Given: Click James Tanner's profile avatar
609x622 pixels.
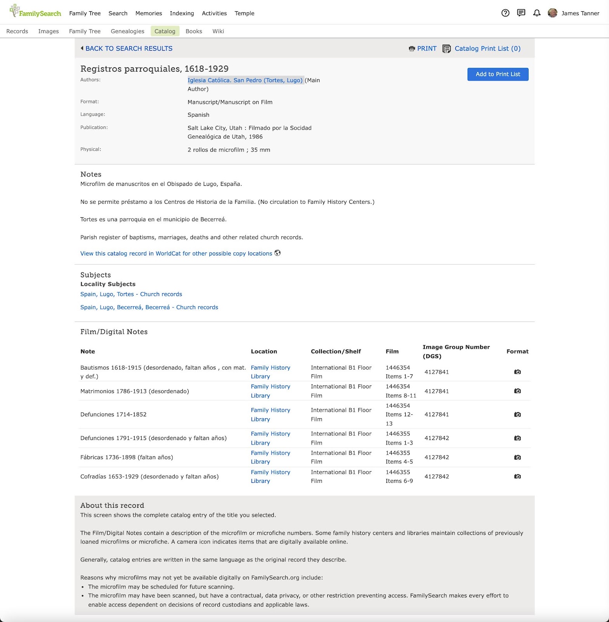Looking at the screenshot, I should (x=552, y=13).
